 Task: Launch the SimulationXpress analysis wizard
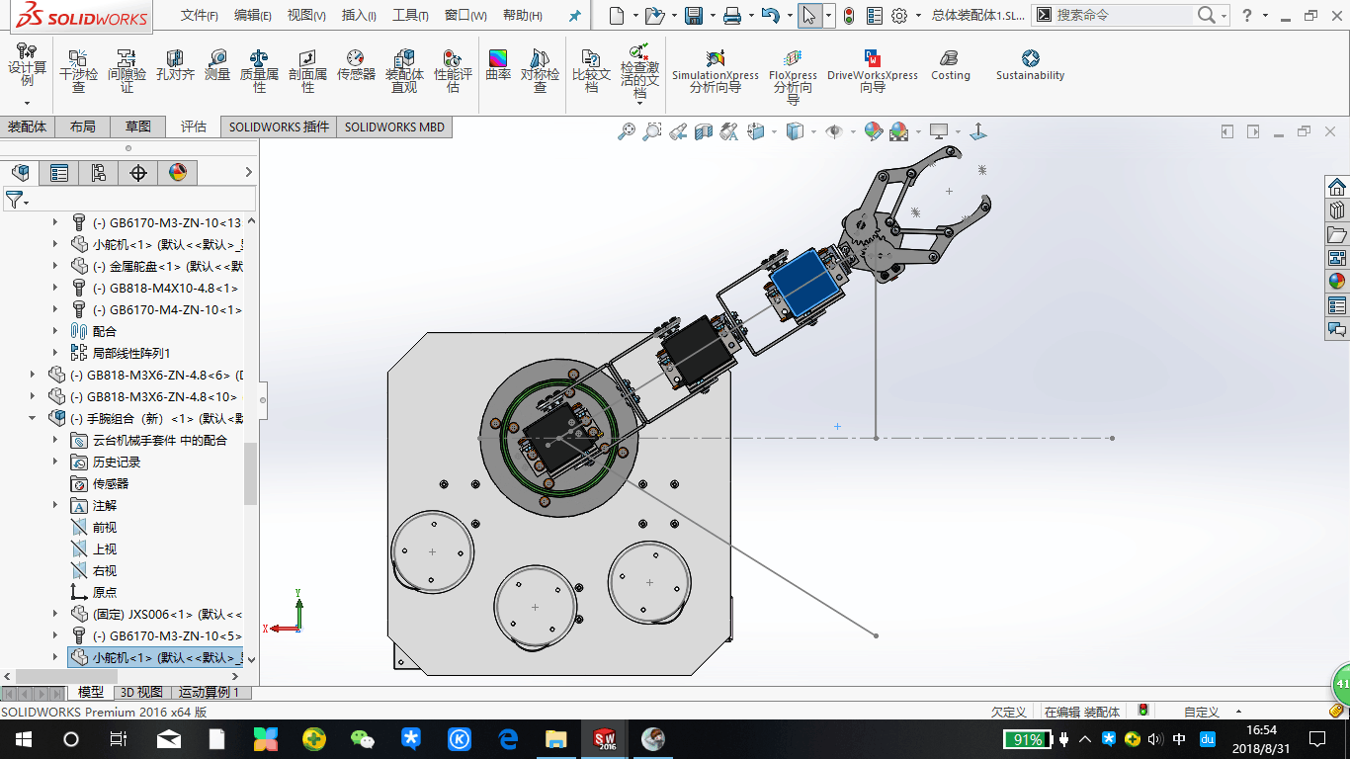pos(716,69)
